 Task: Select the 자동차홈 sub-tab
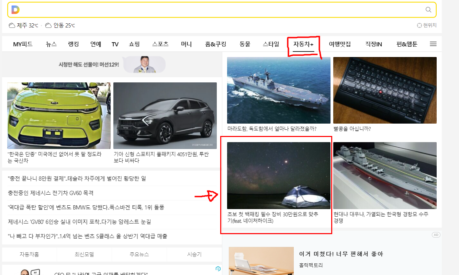pos(30,254)
